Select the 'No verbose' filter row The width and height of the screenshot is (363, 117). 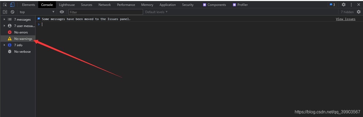(x=18, y=51)
